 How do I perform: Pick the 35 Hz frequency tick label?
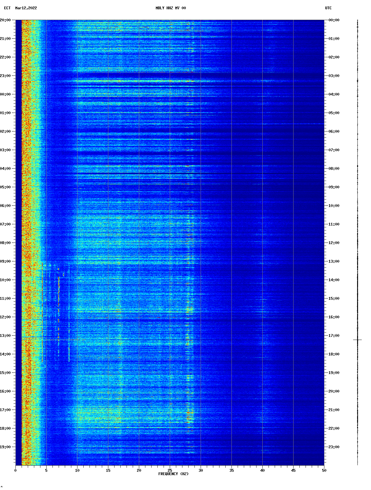click(231, 471)
